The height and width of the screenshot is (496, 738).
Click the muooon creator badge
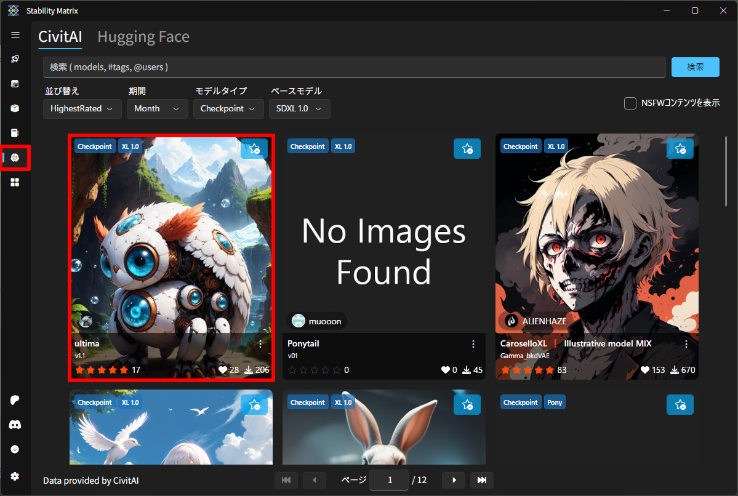pyautogui.click(x=317, y=321)
